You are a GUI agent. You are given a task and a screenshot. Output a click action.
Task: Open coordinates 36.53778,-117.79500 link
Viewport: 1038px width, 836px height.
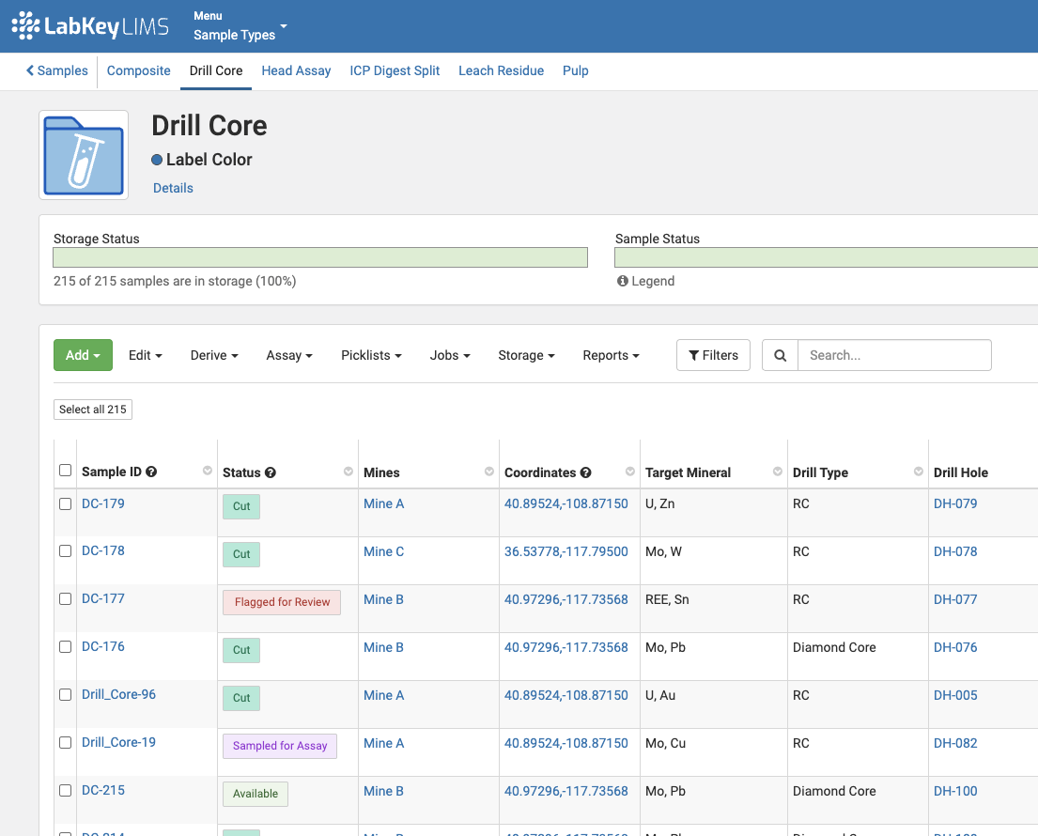coord(566,551)
